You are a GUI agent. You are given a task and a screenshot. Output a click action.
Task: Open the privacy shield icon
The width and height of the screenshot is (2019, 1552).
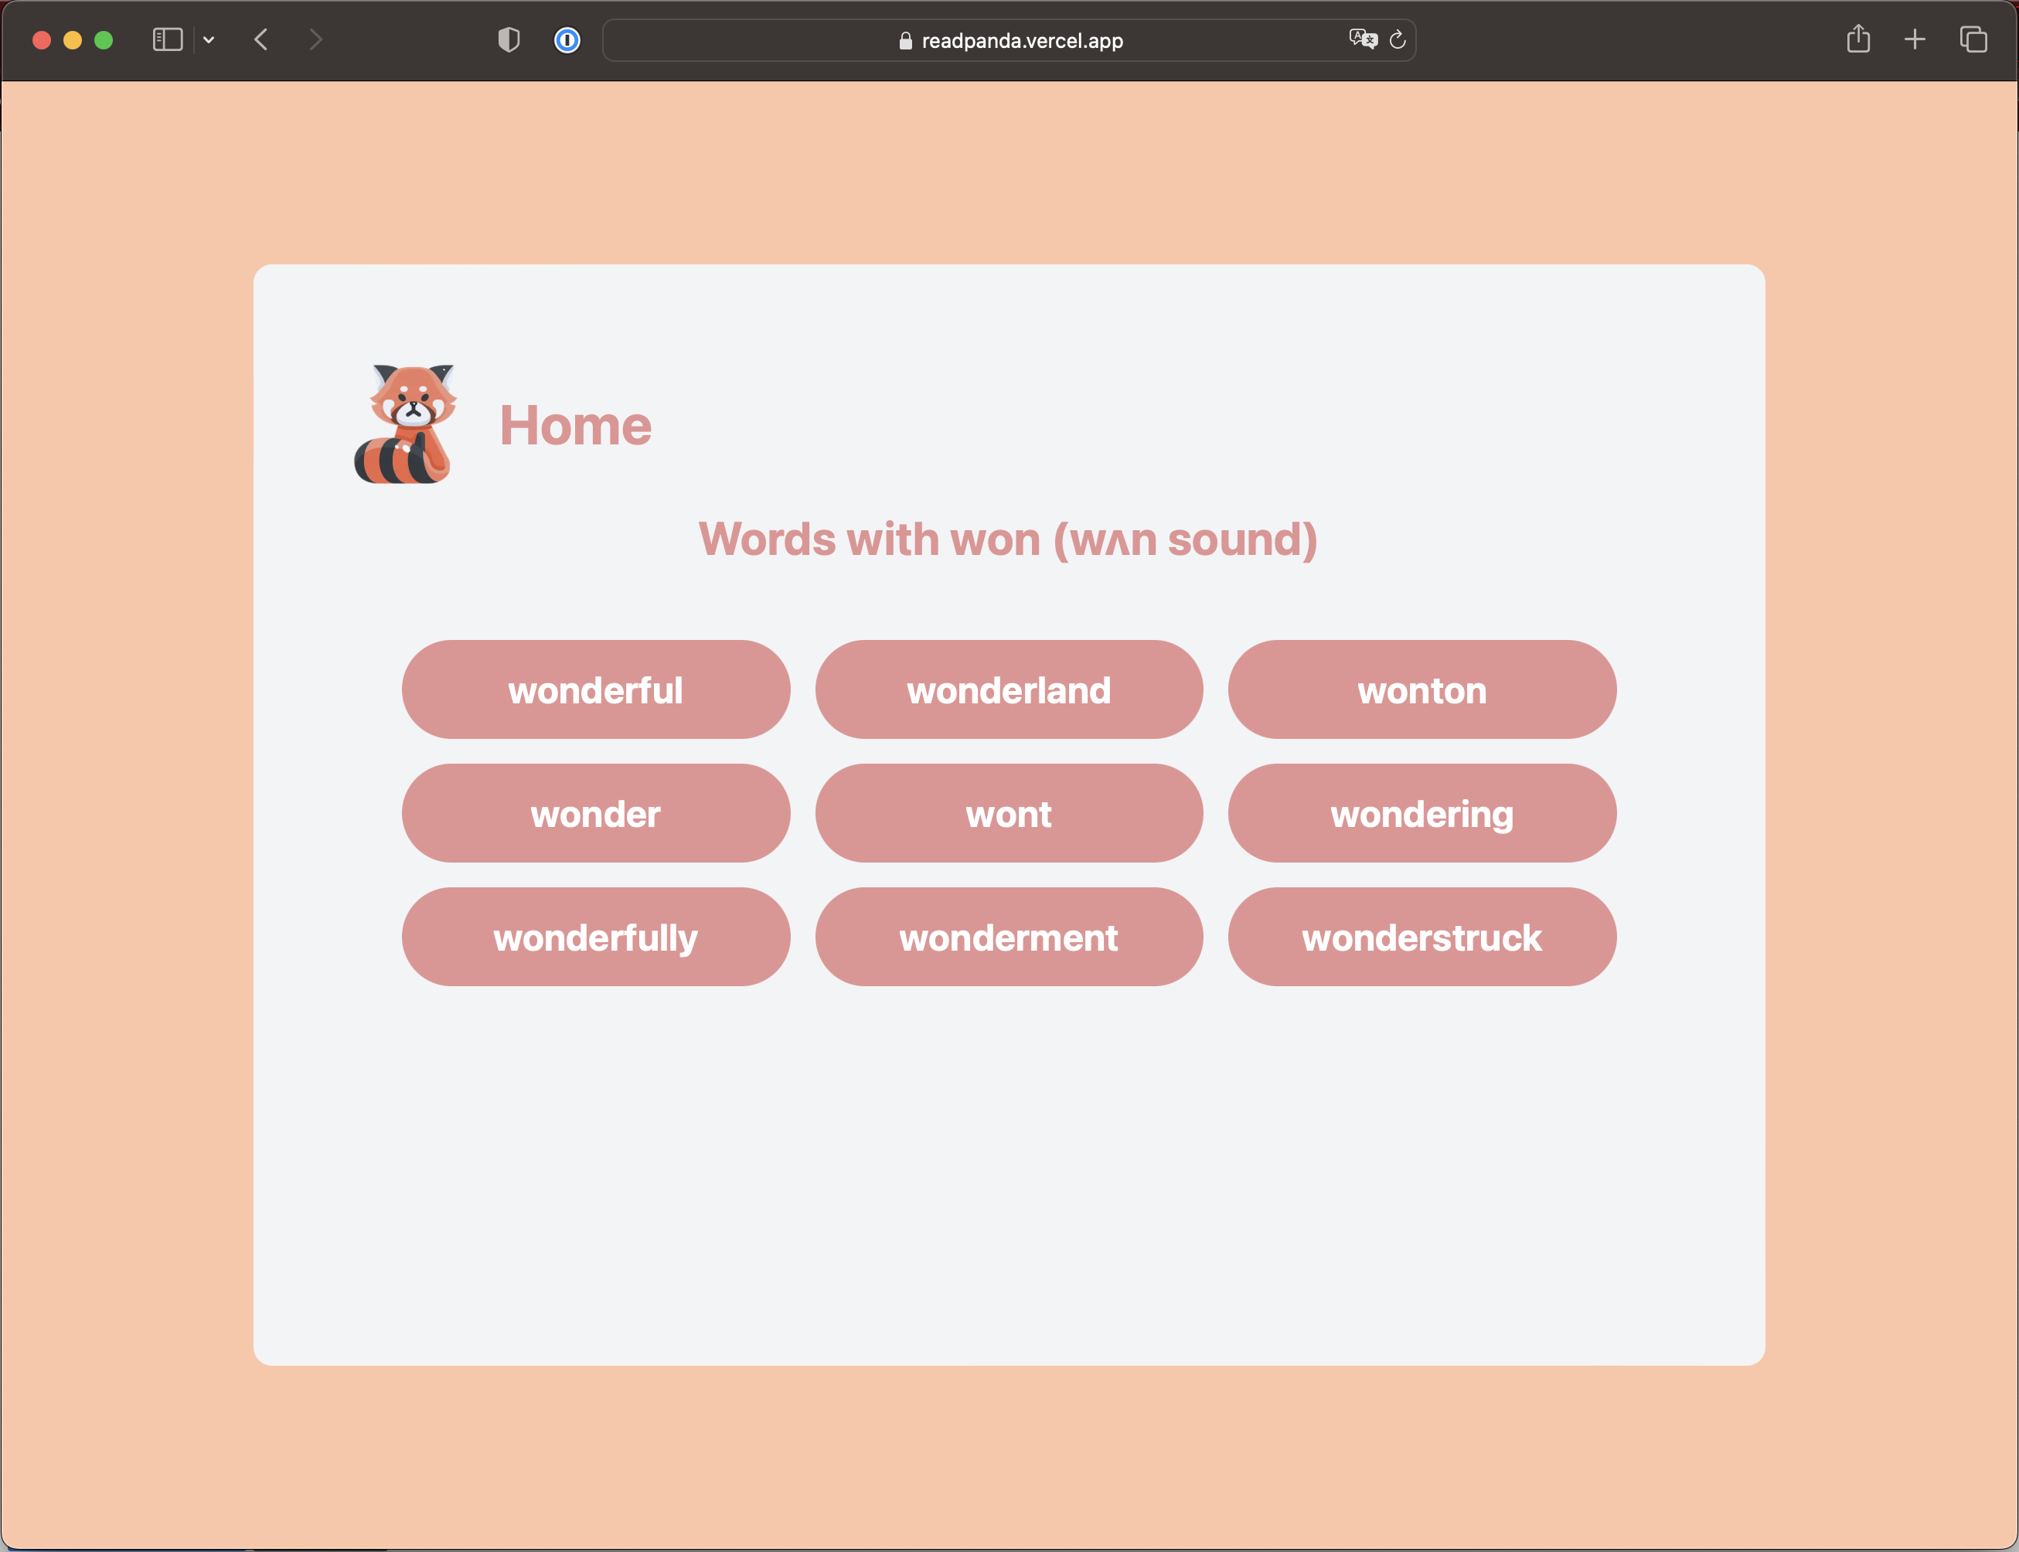[x=508, y=39]
